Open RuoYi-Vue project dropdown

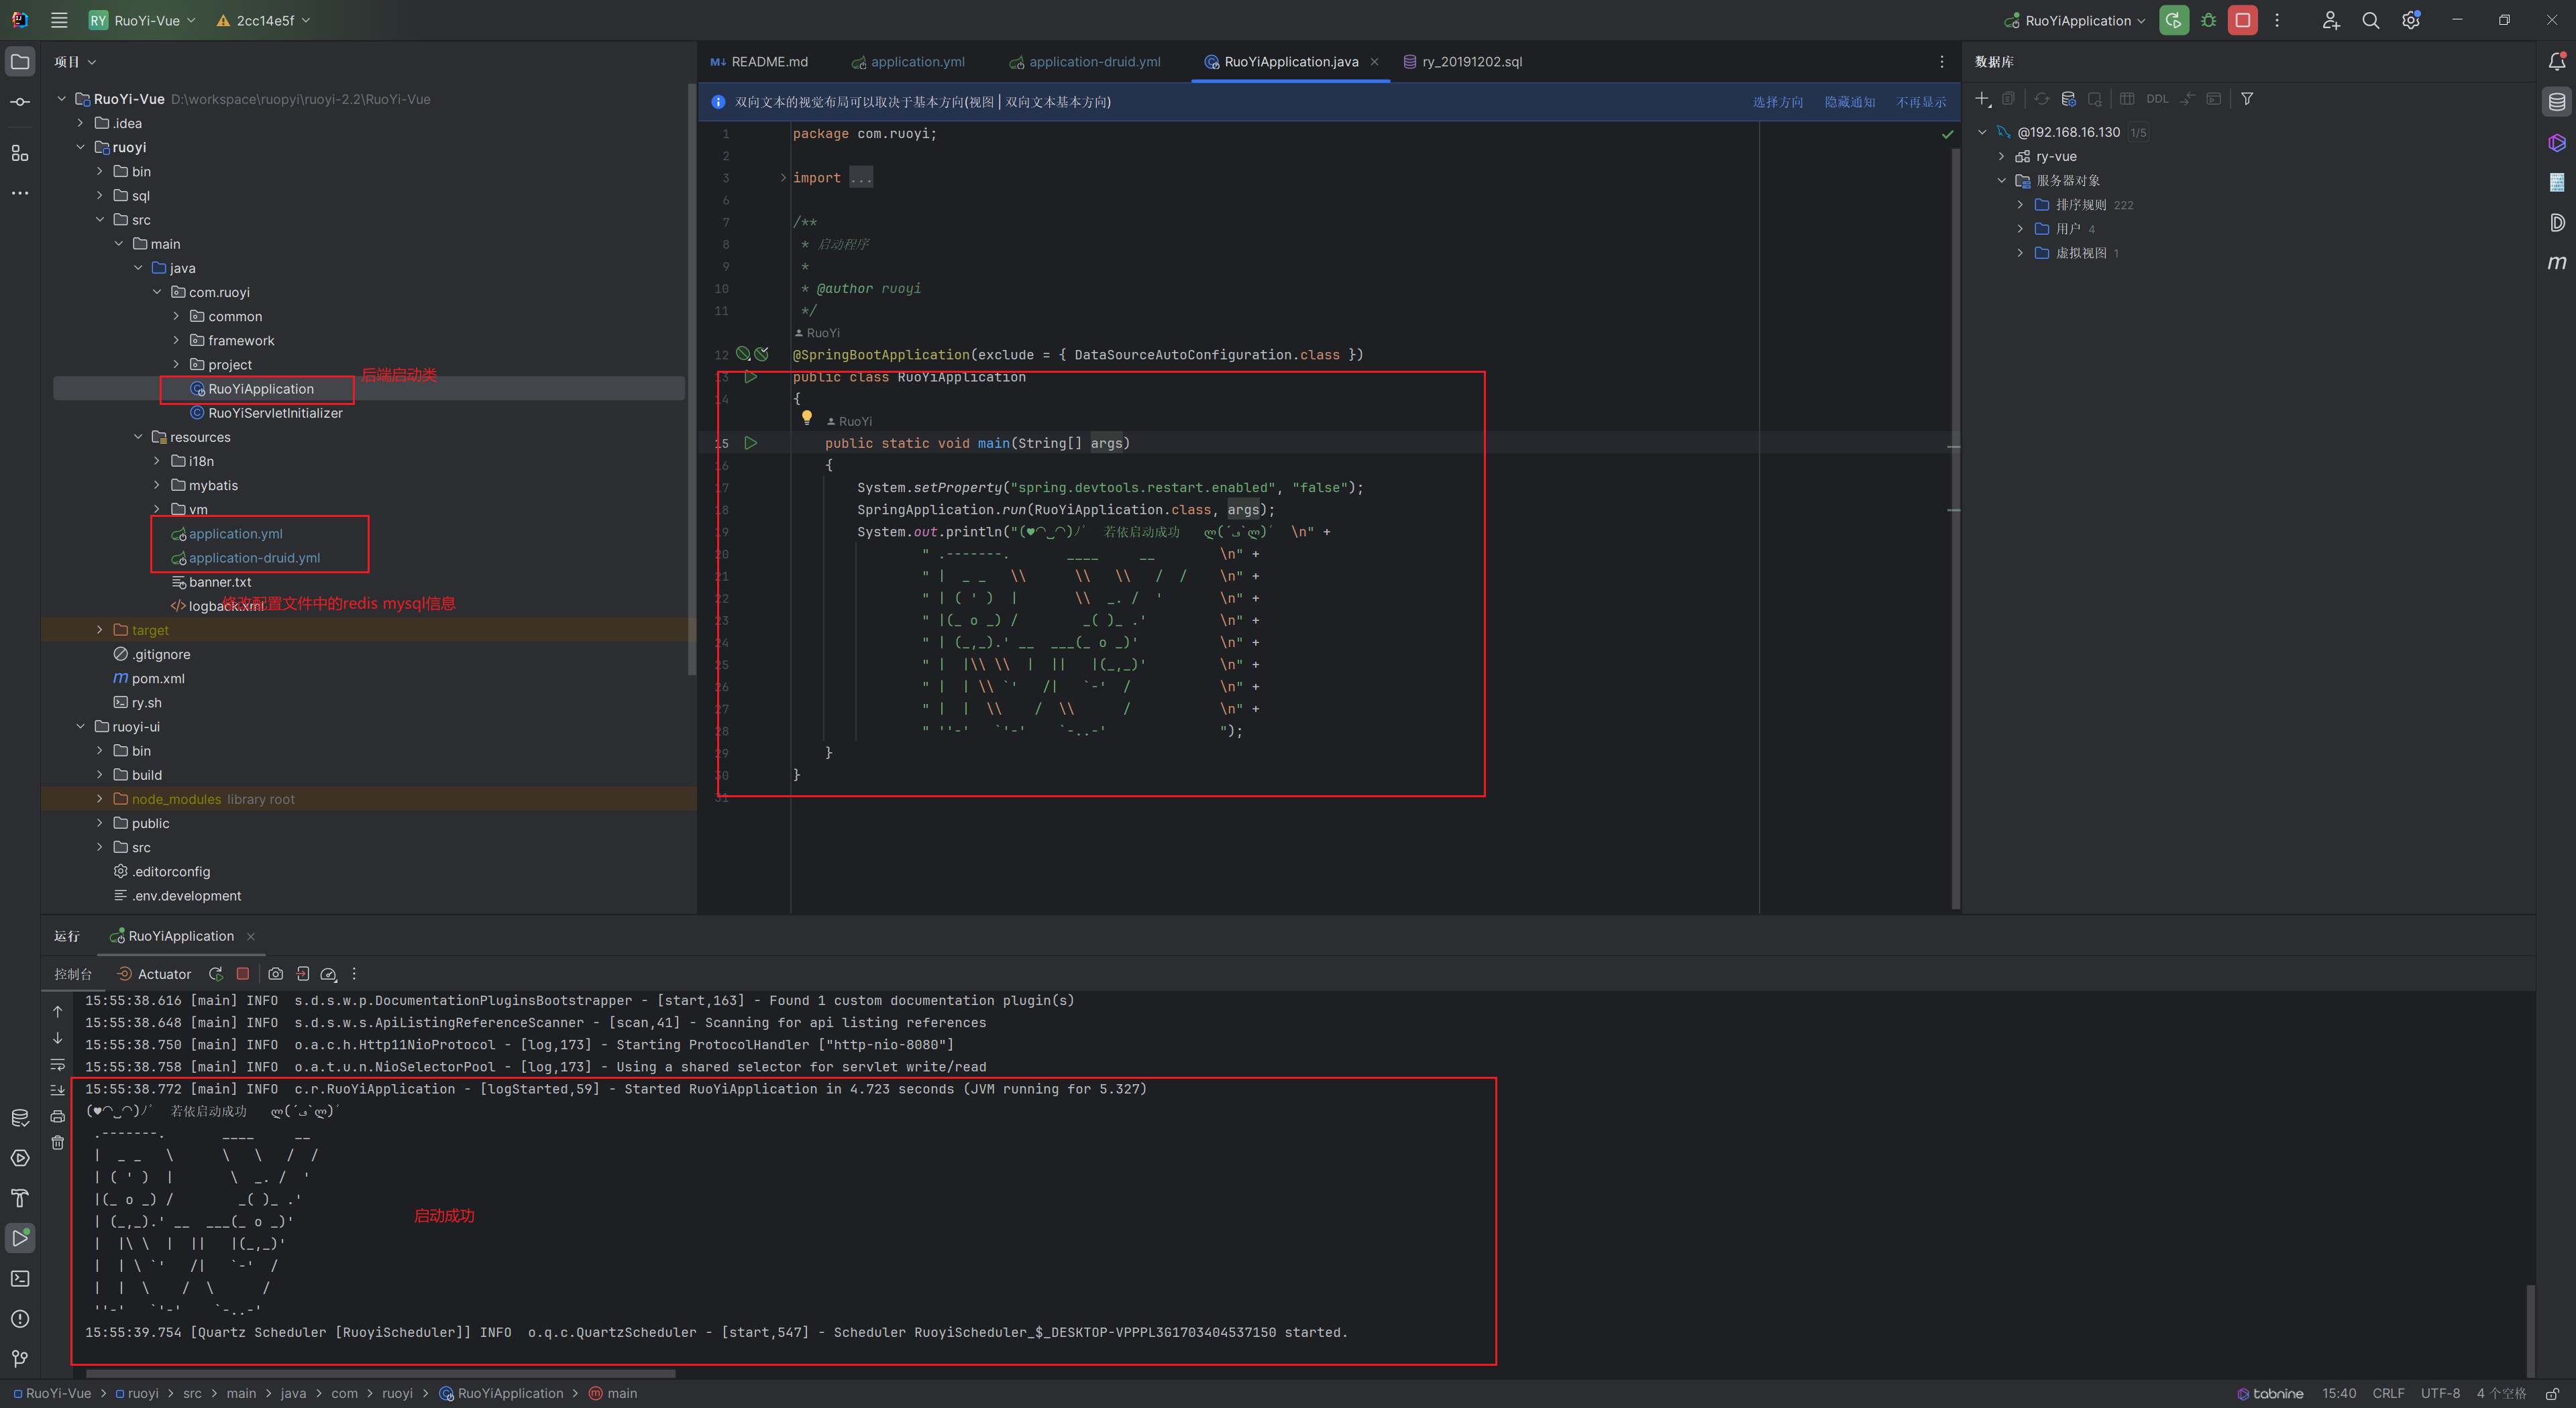[x=142, y=20]
